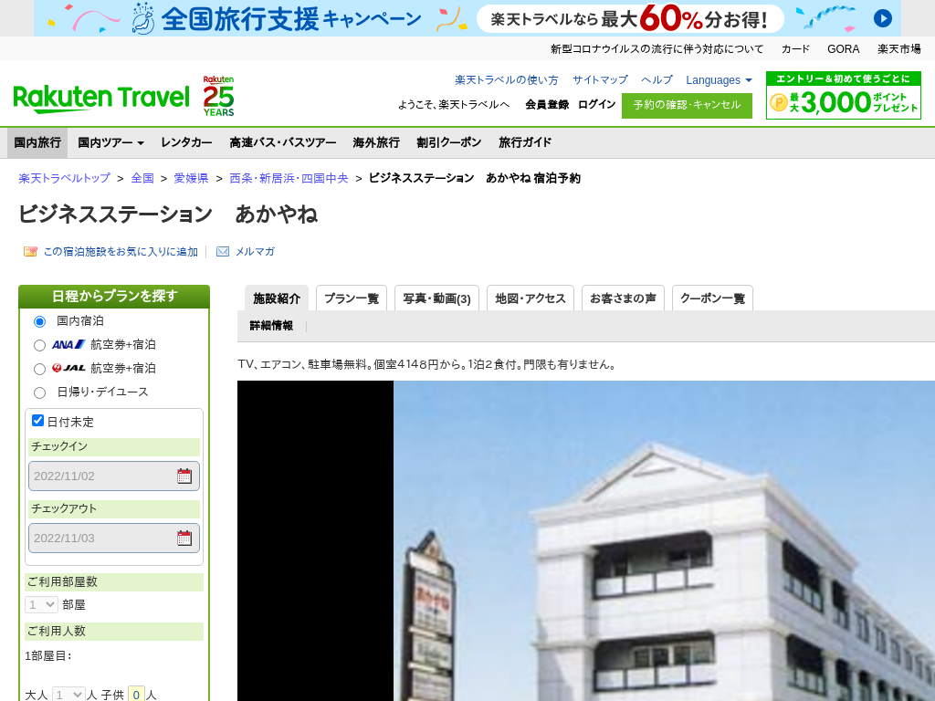Follow the 愛媛県 breadcrumb link
This screenshot has height=701, width=935.
tap(191, 178)
